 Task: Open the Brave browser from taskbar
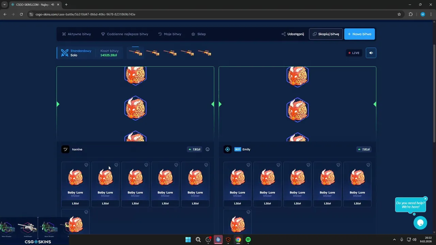click(x=228, y=240)
